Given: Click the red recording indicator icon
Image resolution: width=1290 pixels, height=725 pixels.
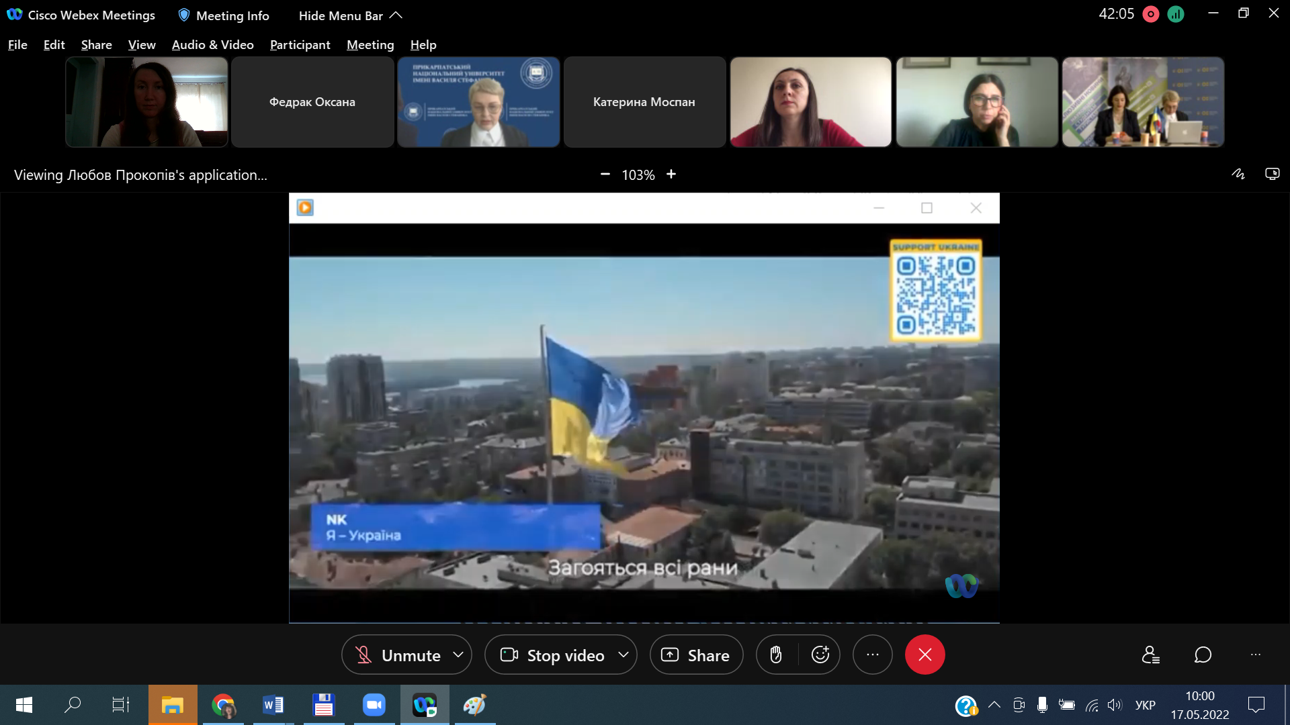Looking at the screenshot, I should click(x=1150, y=14).
